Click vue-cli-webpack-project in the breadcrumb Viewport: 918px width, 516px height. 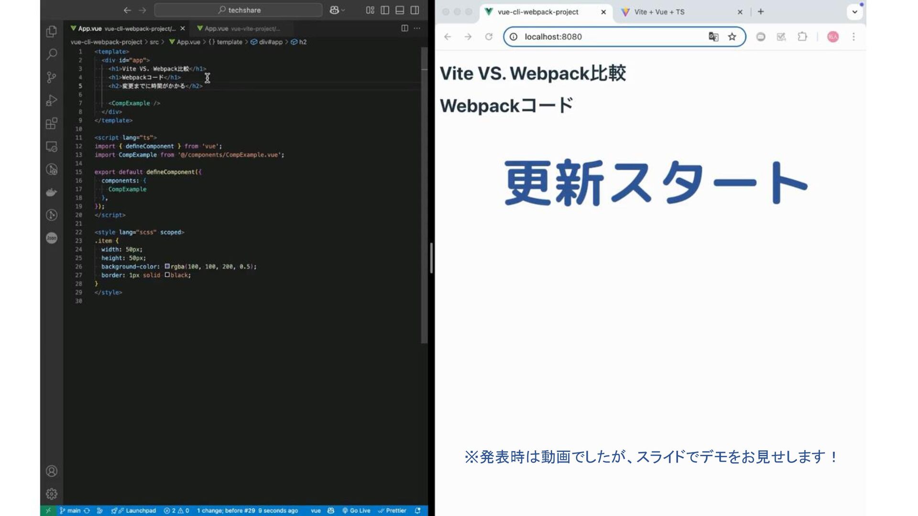click(x=106, y=42)
